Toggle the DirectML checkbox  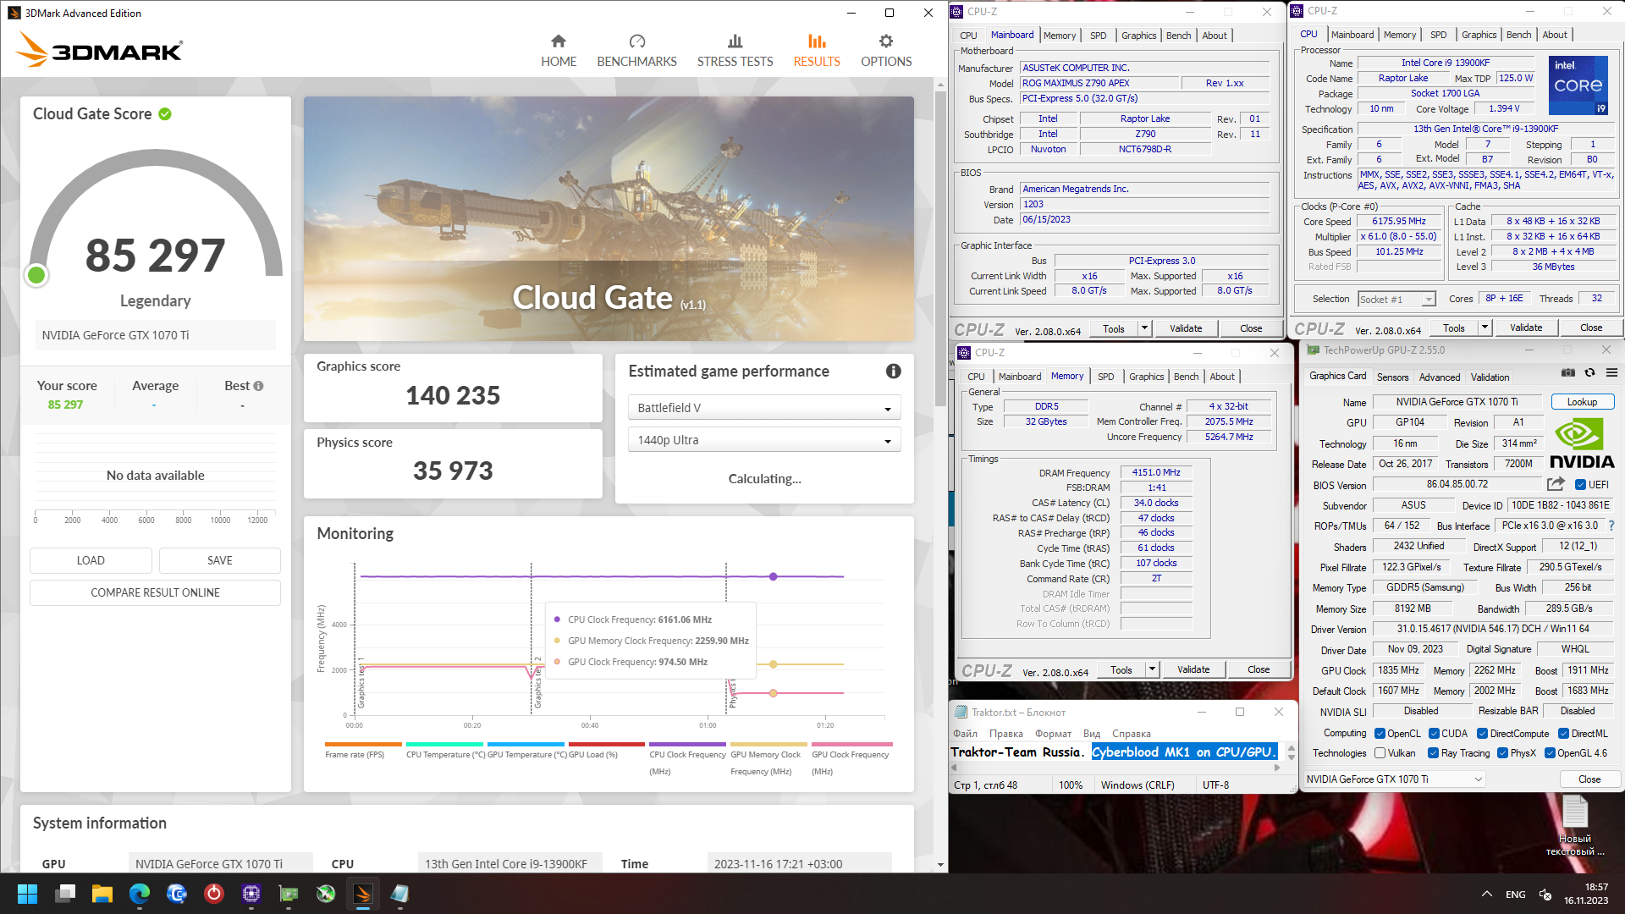pyautogui.click(x=1563, y=734)
